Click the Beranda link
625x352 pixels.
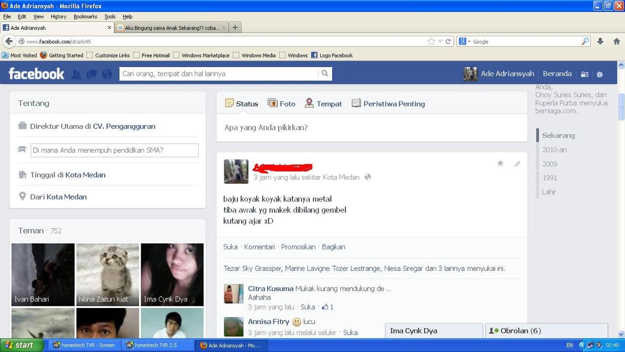[x=557, y=74]
